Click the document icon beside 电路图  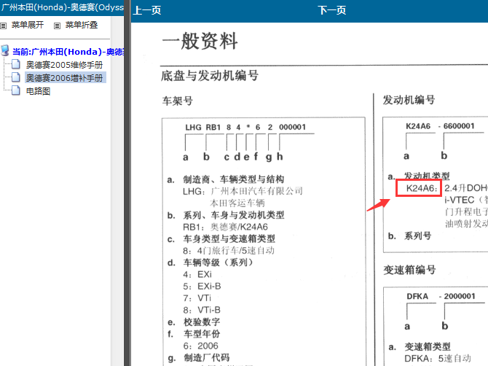pyautogui.click(x=16, y=90)
